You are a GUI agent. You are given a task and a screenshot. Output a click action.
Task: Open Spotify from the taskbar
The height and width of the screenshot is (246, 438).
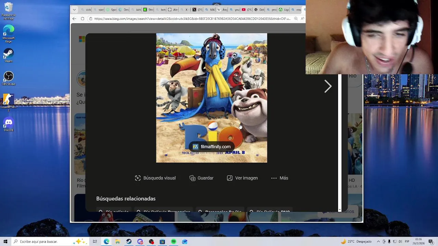click(173, 242)
